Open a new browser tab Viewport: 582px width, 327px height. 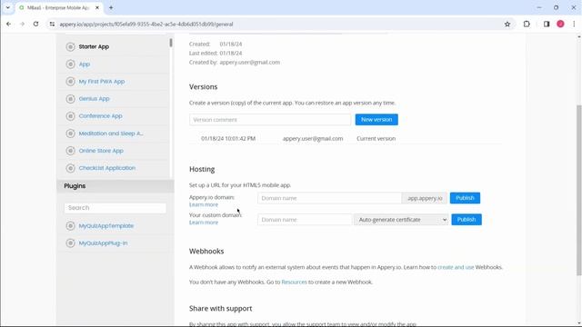click(x=111, y=7)
